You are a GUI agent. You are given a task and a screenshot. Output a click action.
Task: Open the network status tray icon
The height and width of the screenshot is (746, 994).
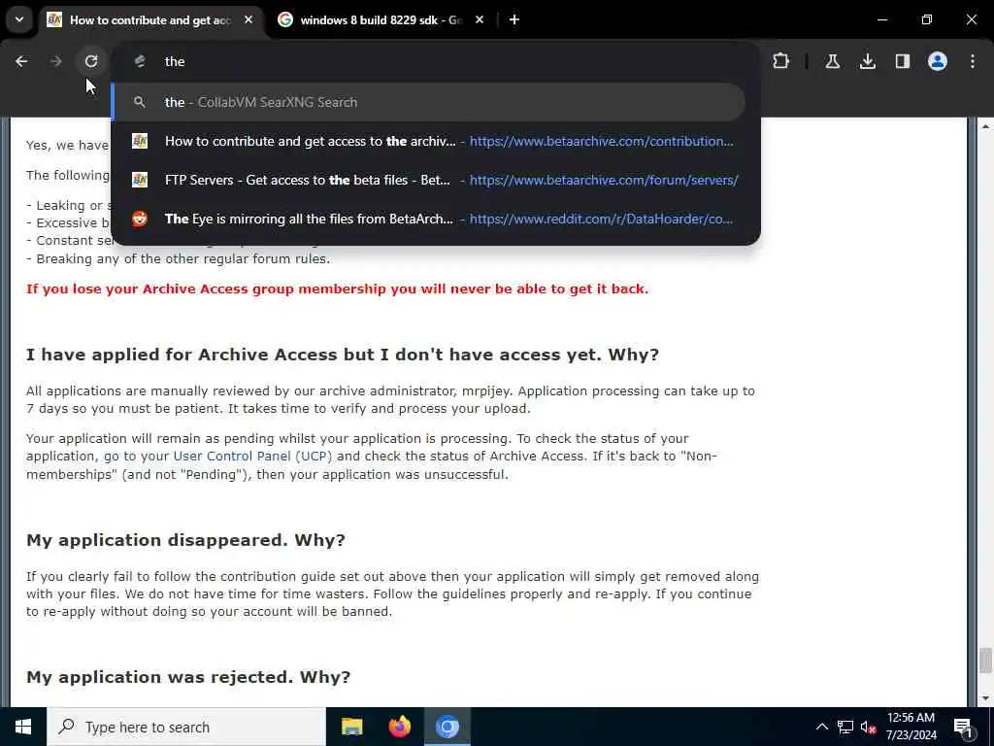point(845,727)
